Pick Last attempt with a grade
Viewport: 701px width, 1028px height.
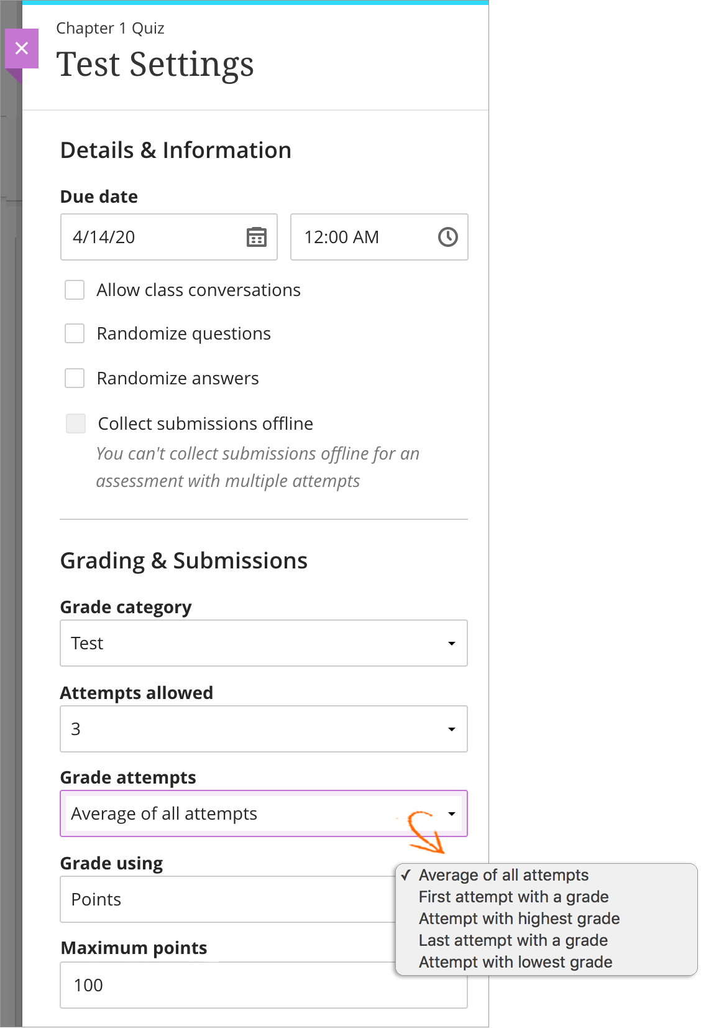[x=513, y=940]
